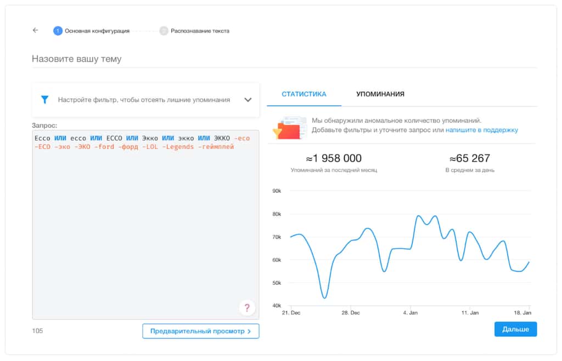
Task: Switch to the СТАТИСТИКА tab
Action: [304, 94]
